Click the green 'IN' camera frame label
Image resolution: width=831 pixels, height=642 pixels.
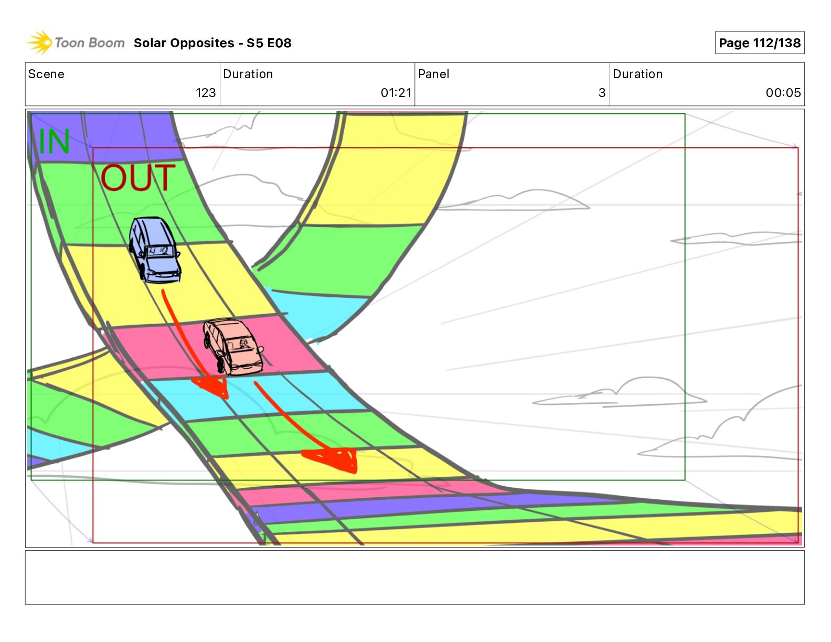54,141
